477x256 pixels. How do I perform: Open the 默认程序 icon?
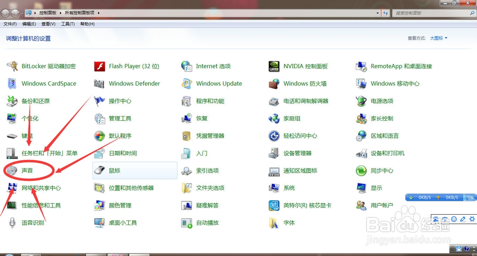click(100, 136)
